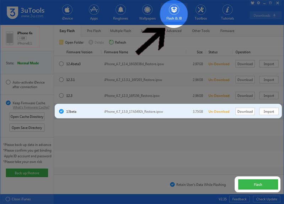The image size is (284, 204).
Task: Import firmware for the 12.3.1 row
Action: pyautogui.click(x=269, y=80)
